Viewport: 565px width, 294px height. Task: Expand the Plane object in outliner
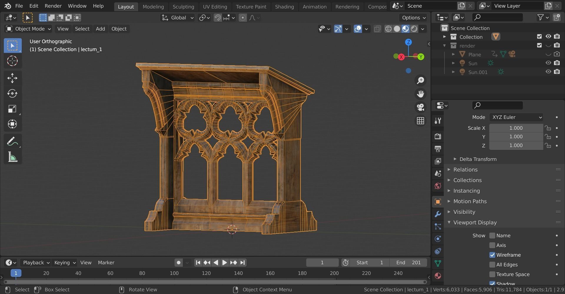453,54
